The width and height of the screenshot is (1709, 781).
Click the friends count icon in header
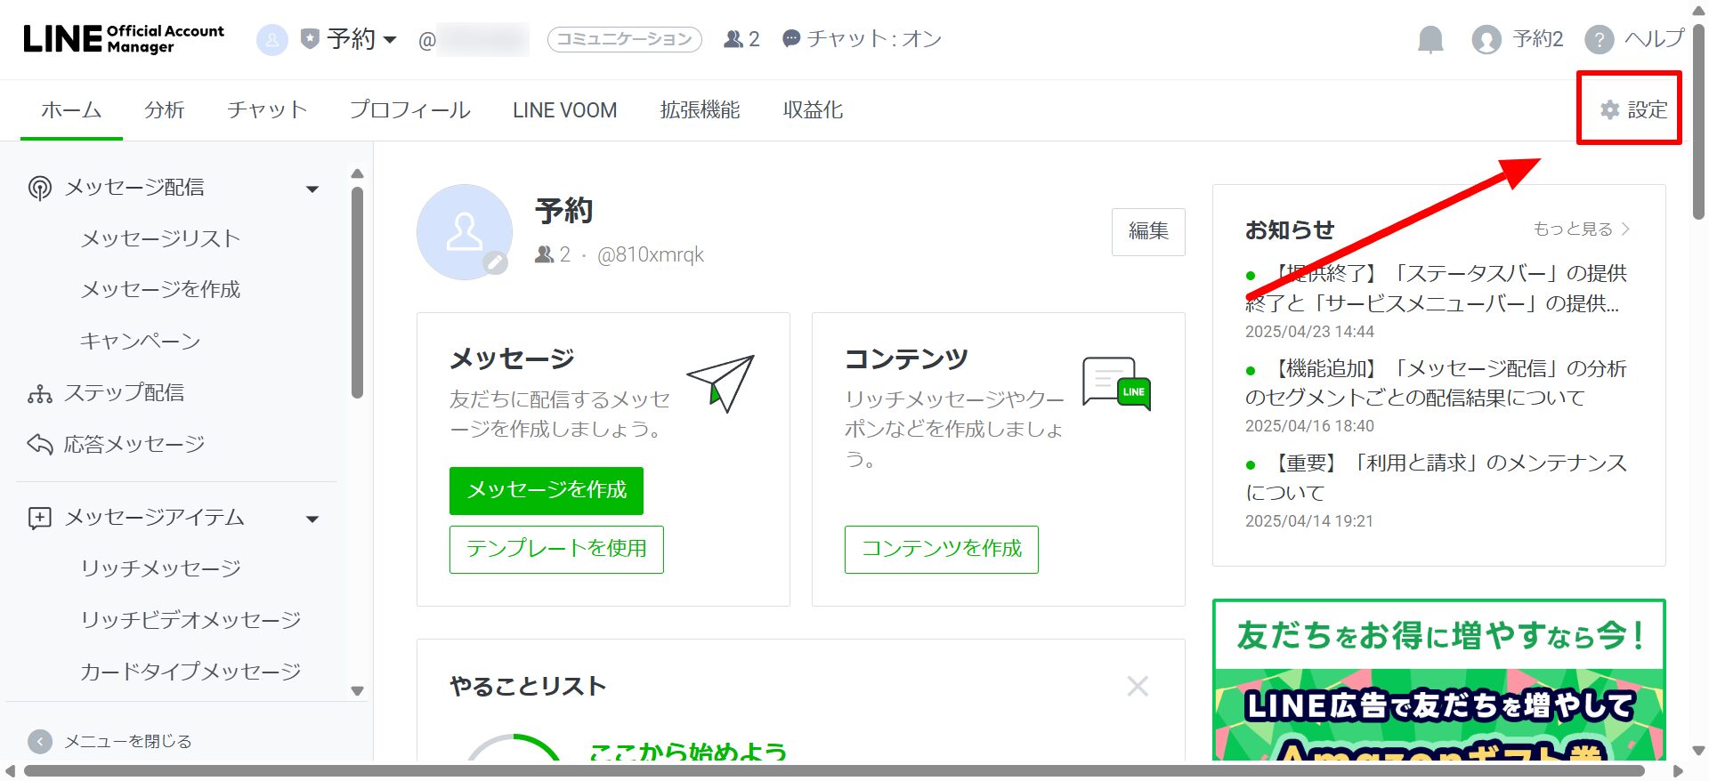(733, 39)
